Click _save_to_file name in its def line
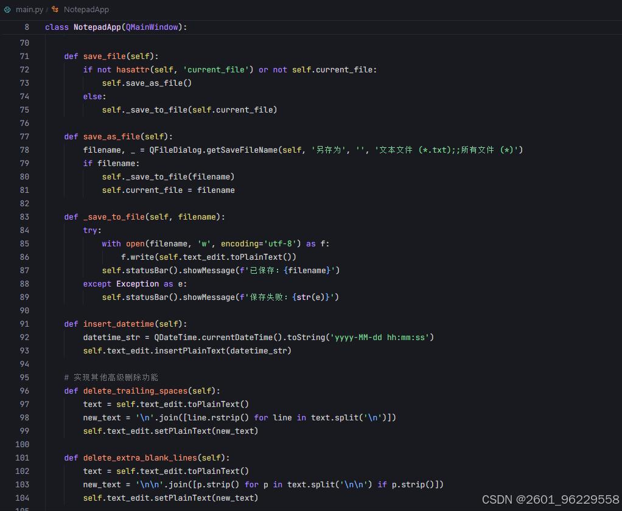The image size is (622, 511). click(x=114, y=217)
